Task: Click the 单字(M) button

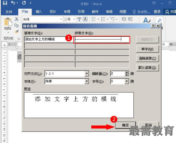Action: (147, 49)
